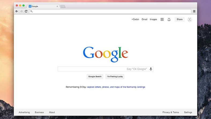The height and width of the screenshot is (119, 211).
Task: Select the Google tab
Action: pyautogui.click(x=43, y=6)
